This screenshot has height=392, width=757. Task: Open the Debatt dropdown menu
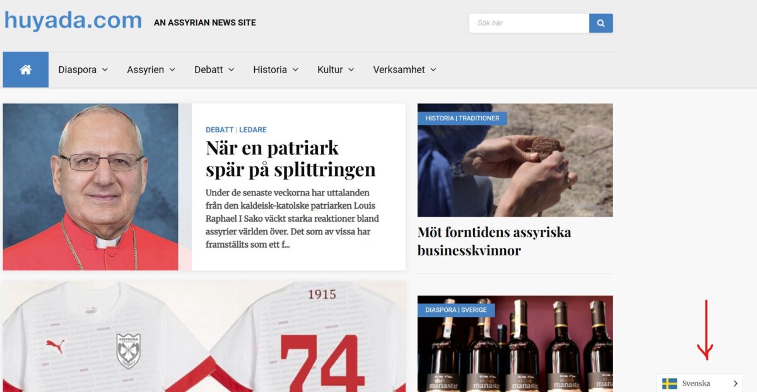(x=214, y=70)
